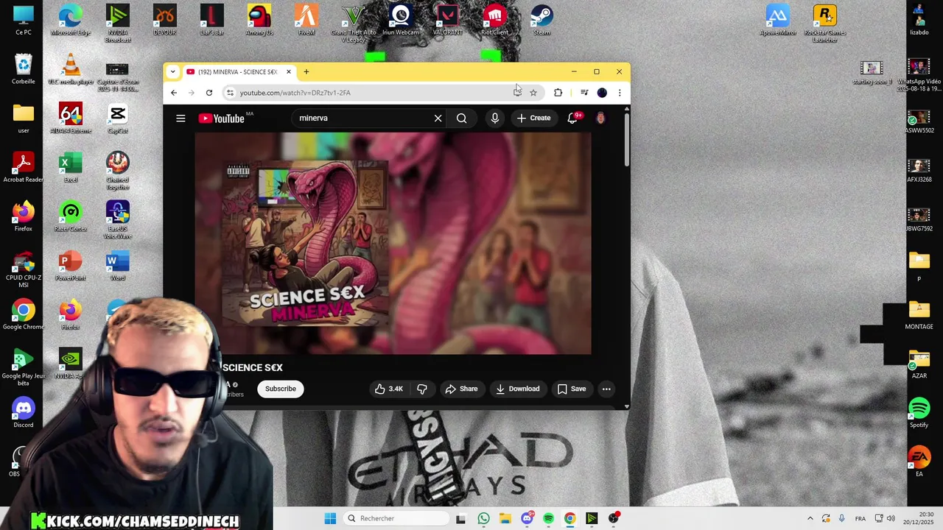Select the VLC media player icon
Screen dimensions: 943x530
pos(70,70)
